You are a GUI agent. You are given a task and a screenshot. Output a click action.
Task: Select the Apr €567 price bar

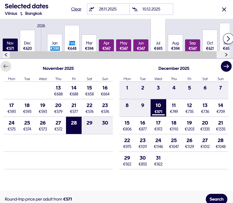click(x=106, y=46)
